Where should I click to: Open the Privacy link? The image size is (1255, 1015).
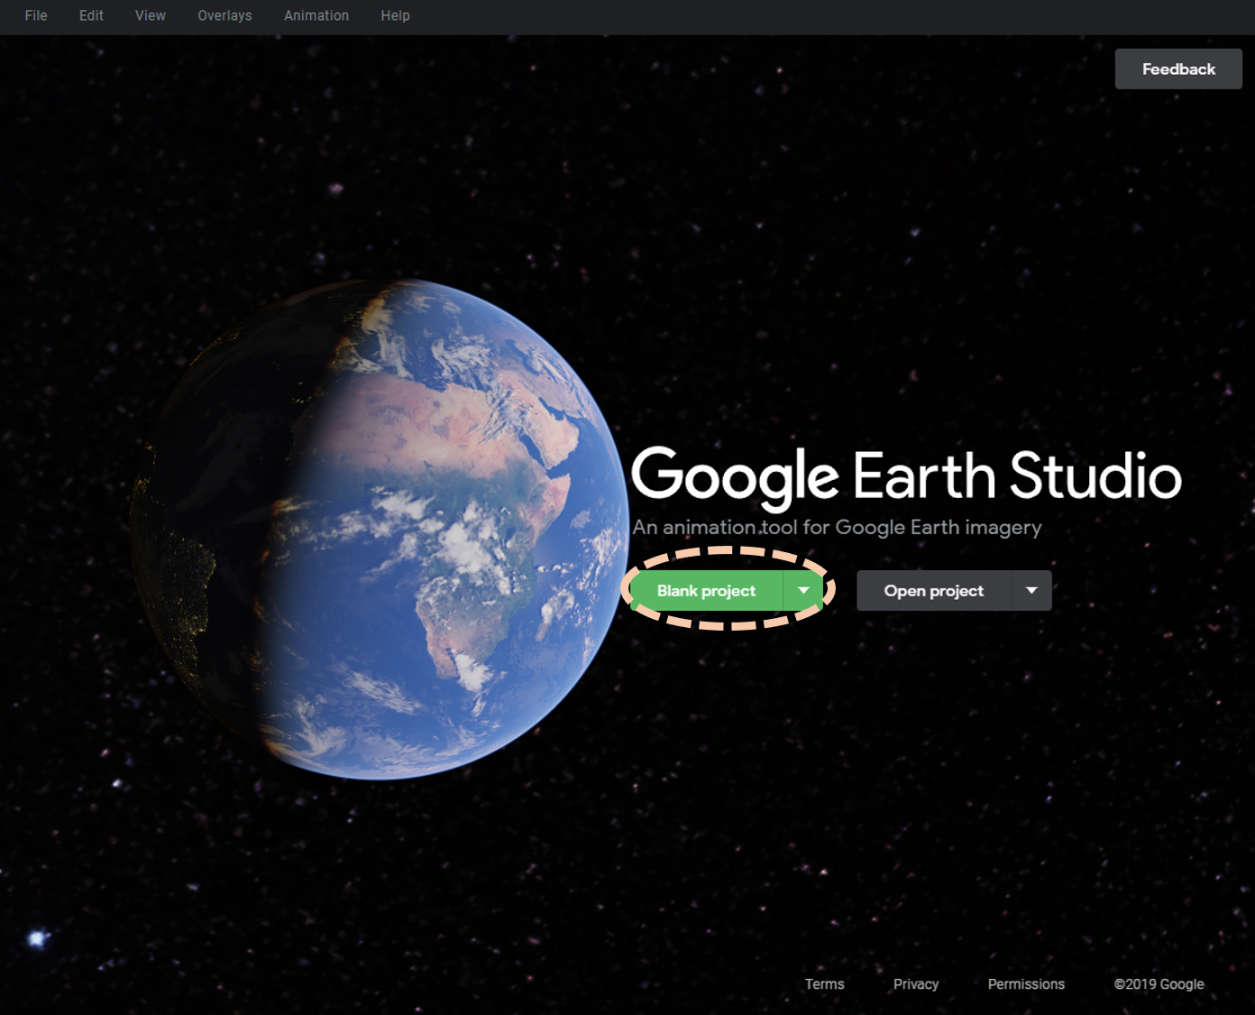(x=916, y=984)
